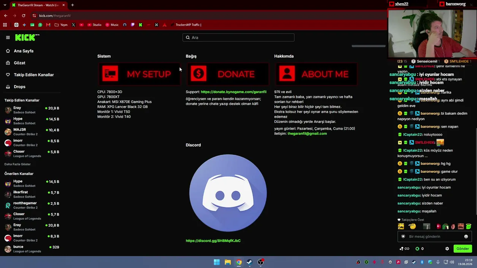The width and height of the screenshot is (477, 268).
Task: Open Steam from the taskbar
Action: [x=250, y=262]
